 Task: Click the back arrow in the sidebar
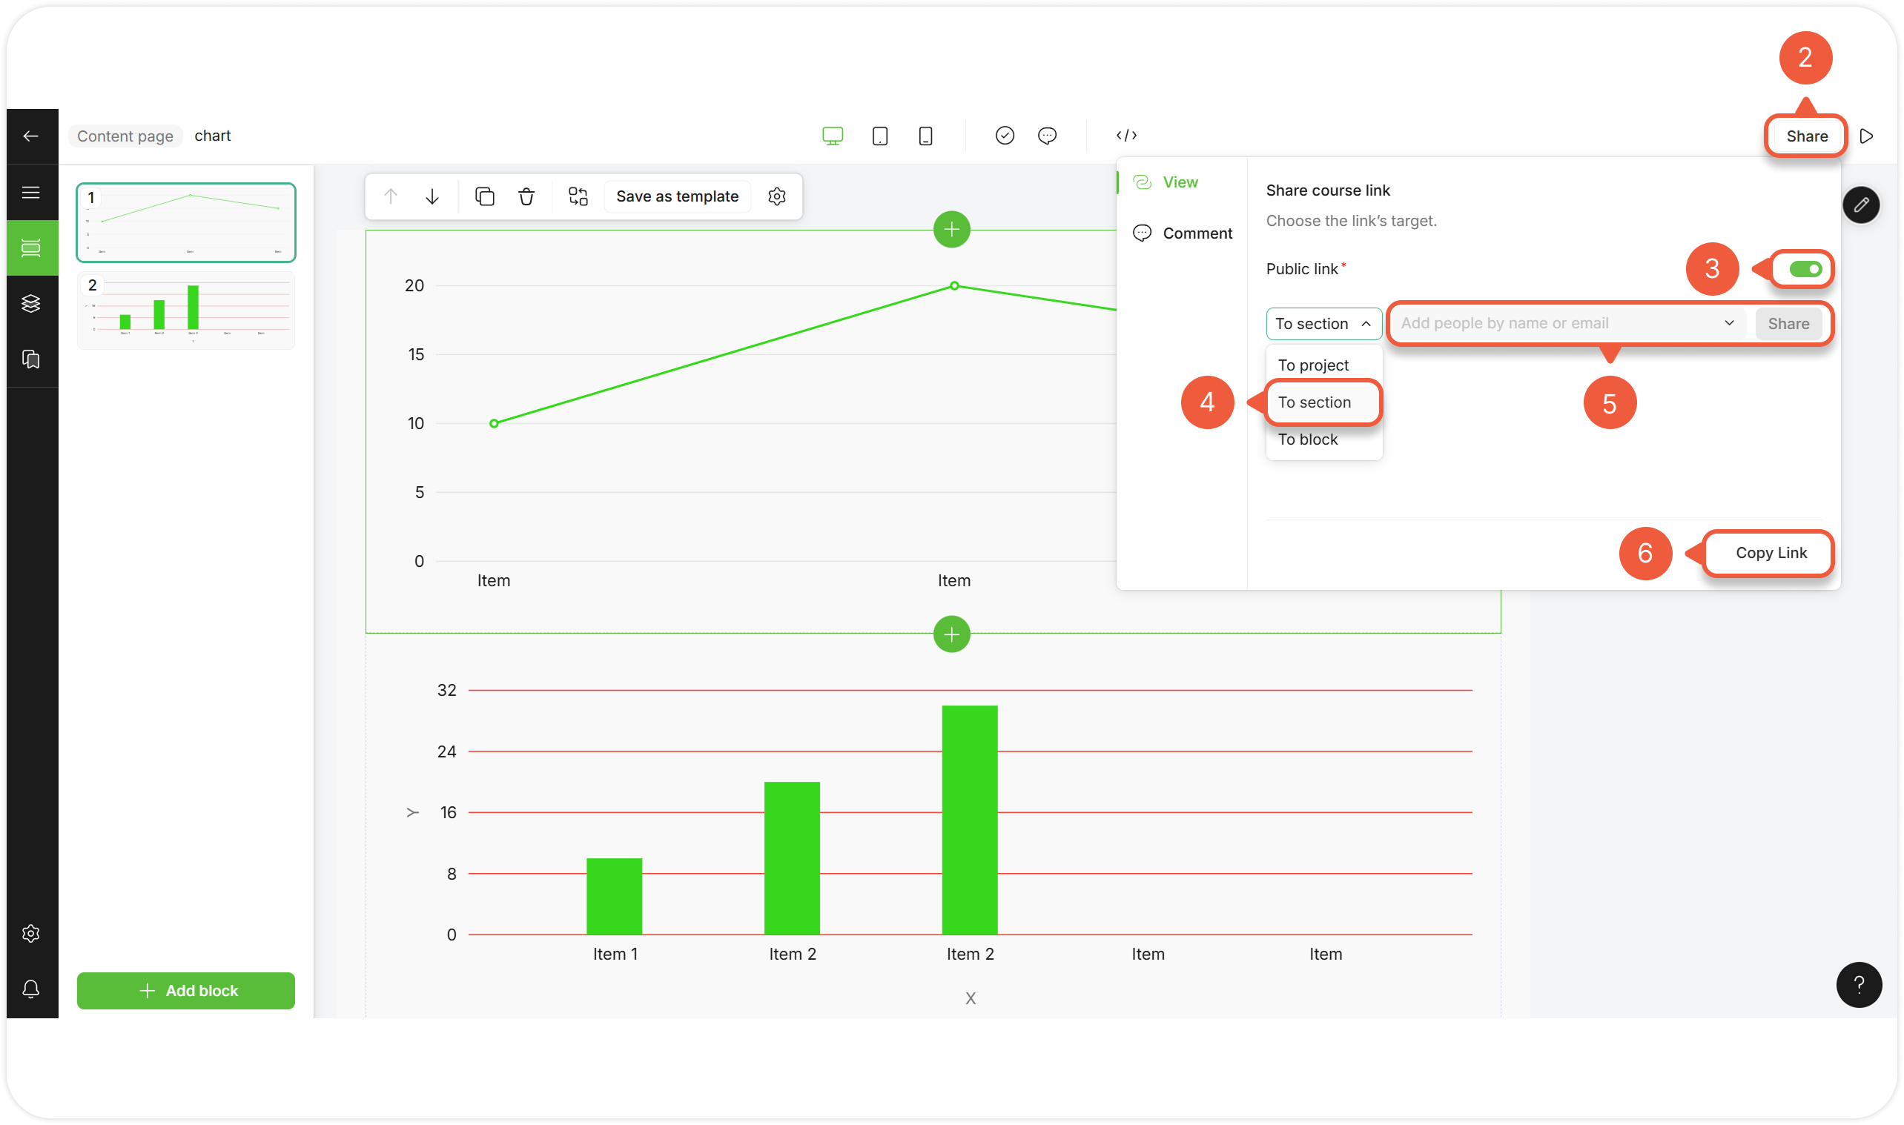(31, 136)
